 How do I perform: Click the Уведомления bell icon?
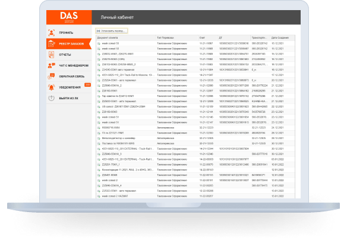click(x=51, y=87)
